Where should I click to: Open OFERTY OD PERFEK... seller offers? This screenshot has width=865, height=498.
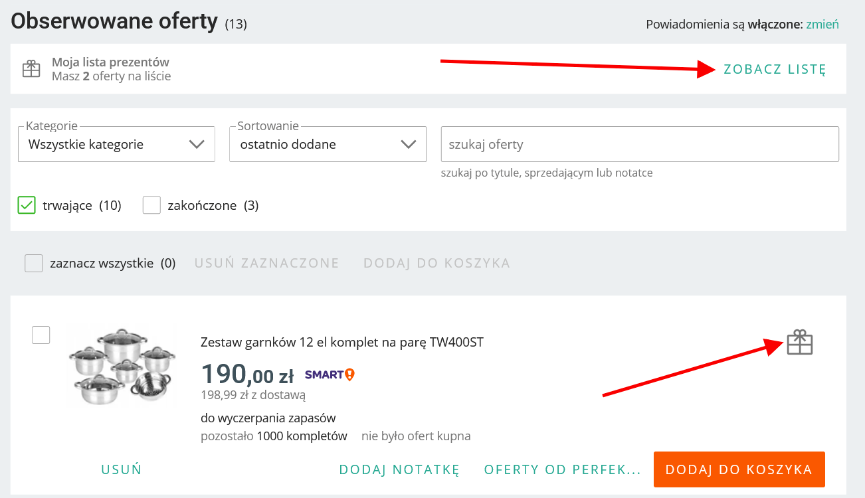562,469
